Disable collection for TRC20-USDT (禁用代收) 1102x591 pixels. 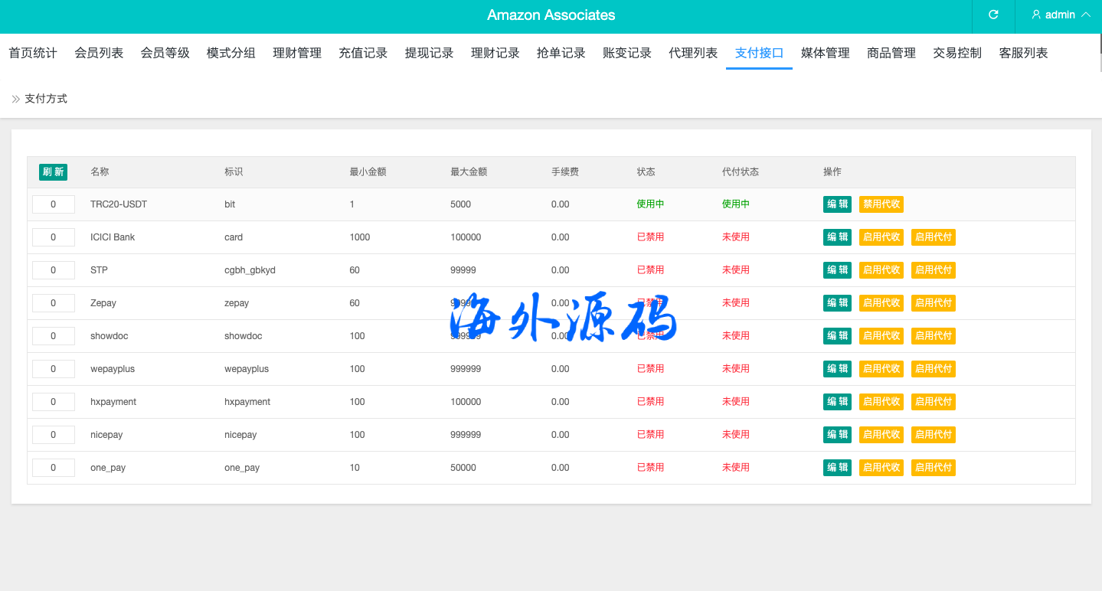click(881, 204)
